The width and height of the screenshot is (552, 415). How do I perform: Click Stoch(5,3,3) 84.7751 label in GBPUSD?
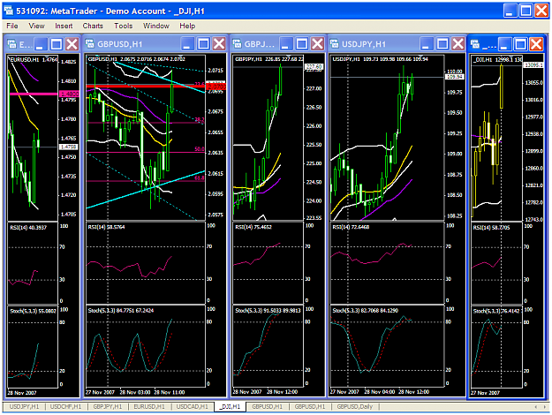pyautogui.click(x=120, y=311)
